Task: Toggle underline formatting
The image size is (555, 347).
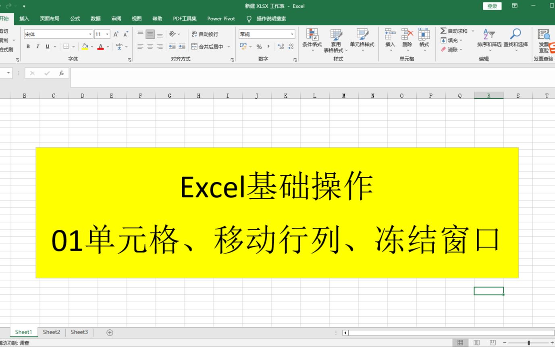Action: 46,46
